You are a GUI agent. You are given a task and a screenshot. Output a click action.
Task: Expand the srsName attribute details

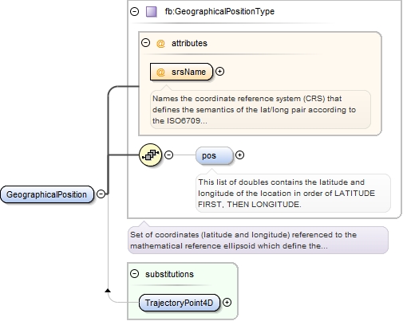coord(219,72)
